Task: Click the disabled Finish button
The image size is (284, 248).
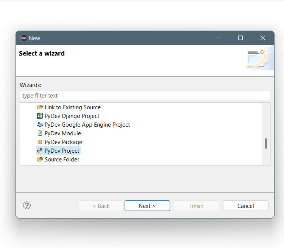Action: coord(197,206)
